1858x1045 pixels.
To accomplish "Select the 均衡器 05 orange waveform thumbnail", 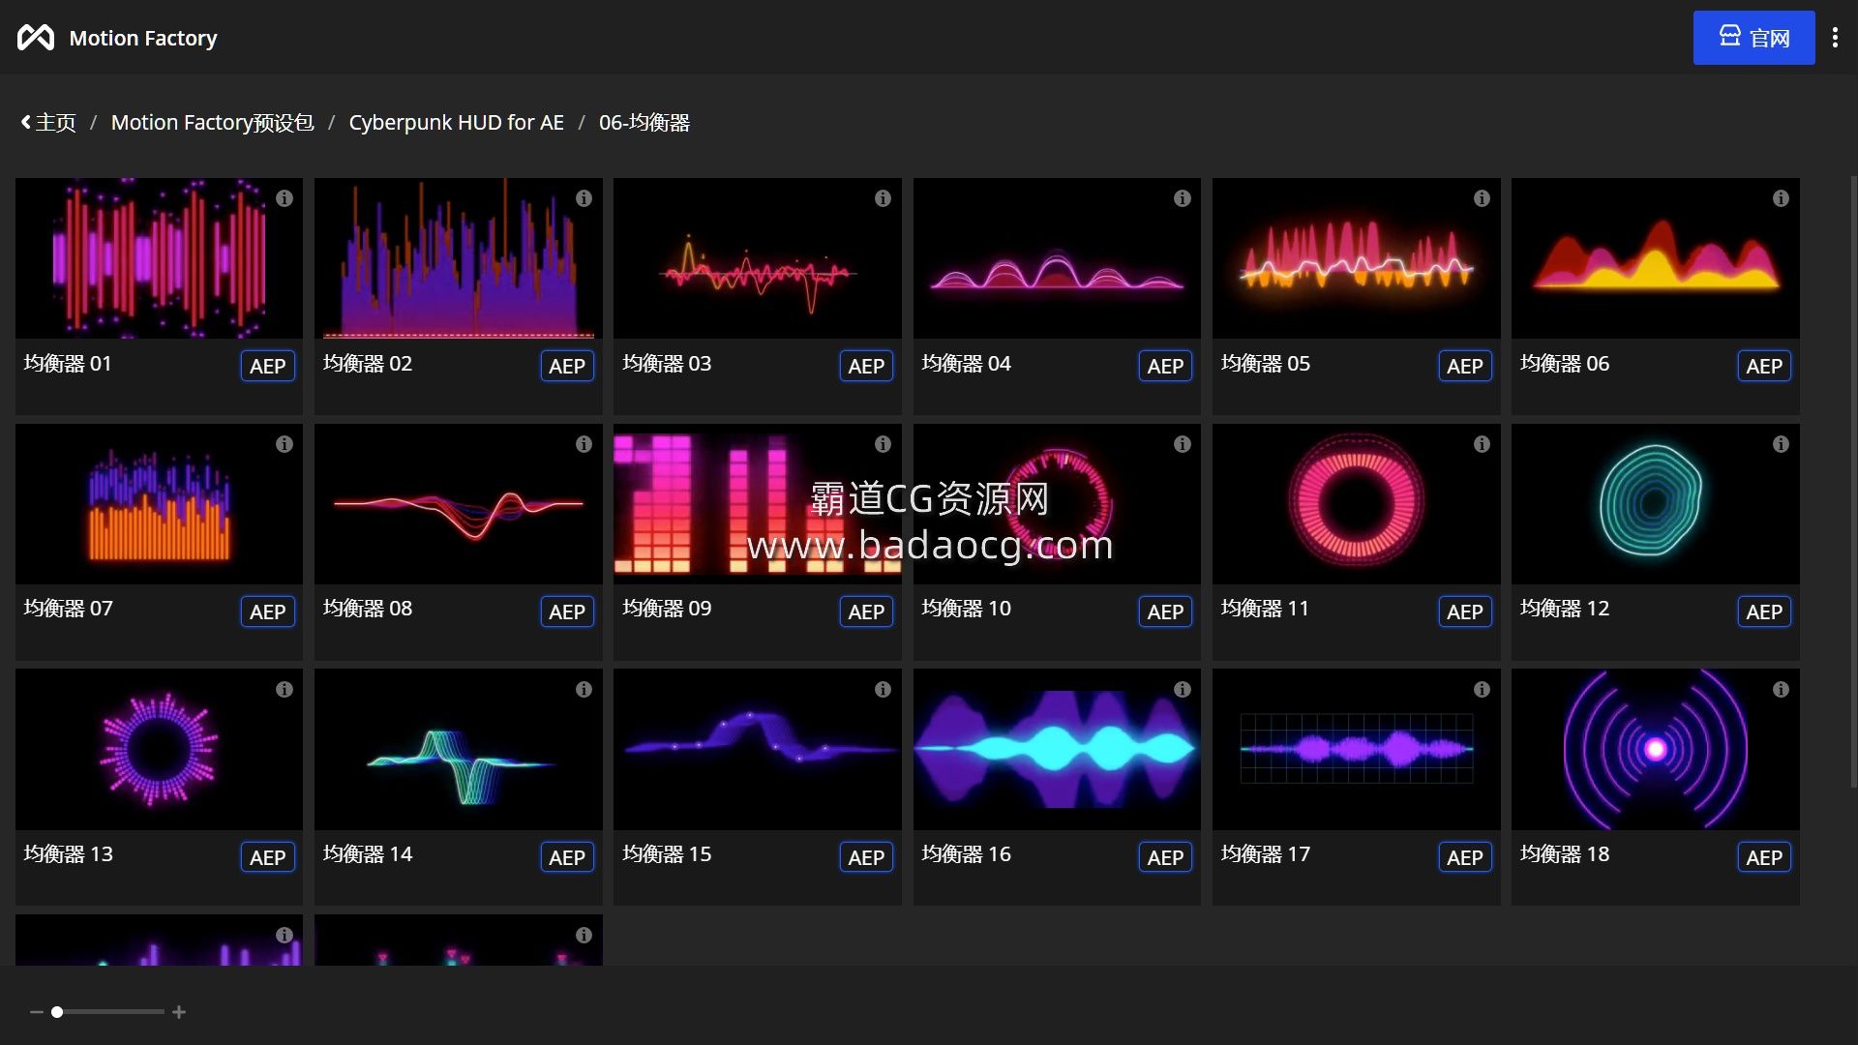I will point(1357,258).
